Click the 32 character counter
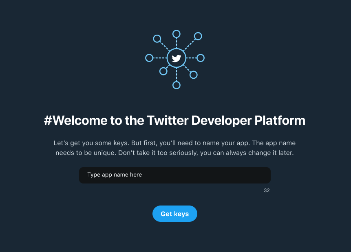Image resolution: width=351 pixels, height=252 pixels. click(x=267, y=190)
